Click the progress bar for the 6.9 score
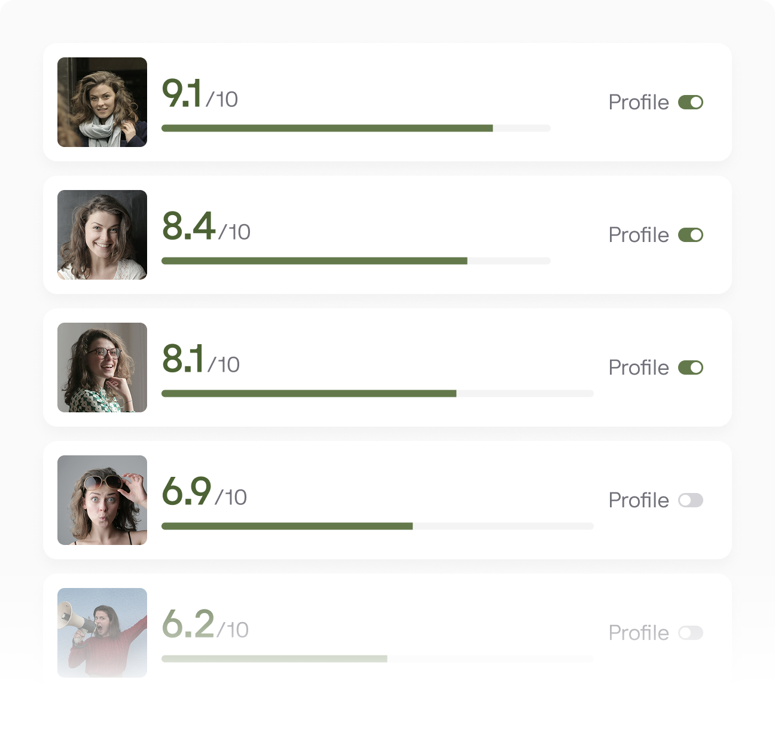This screenshot has width=775, height=735. pyautogui.click(x=377, y=526)
